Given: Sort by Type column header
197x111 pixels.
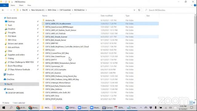Looking at the screenshot, I should (x=127, y=16).
